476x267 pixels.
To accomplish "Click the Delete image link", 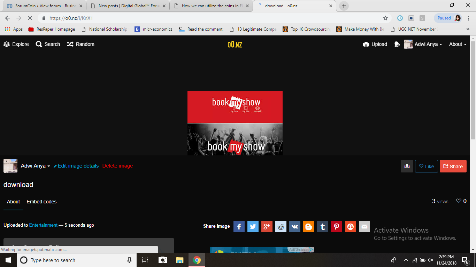I will coord(117,166).
